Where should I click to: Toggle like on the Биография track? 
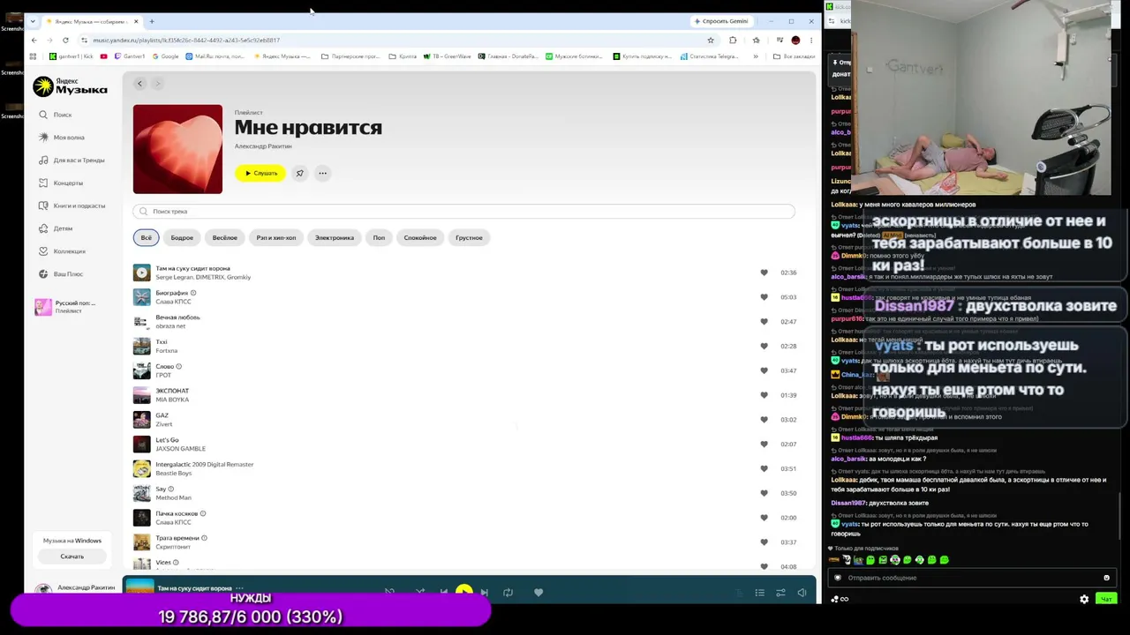[764, 297]
